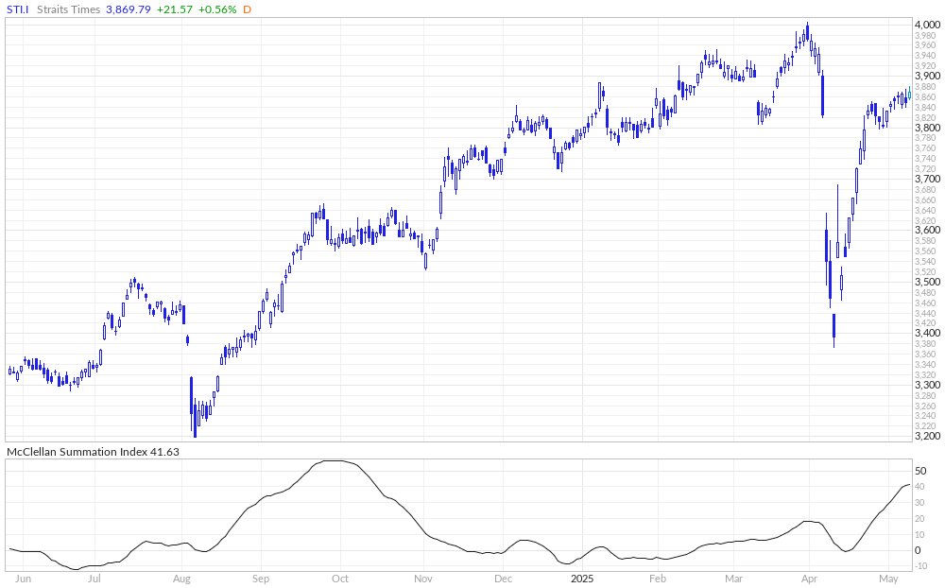Click the Sep date axis label
Screen dimensions: 945x588
click(x=261, y=579)
